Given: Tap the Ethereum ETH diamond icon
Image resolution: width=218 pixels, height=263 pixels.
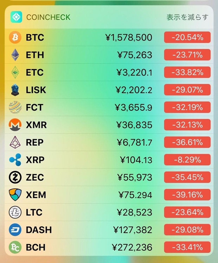Looking at the screenshot, I should coord(15,55).
